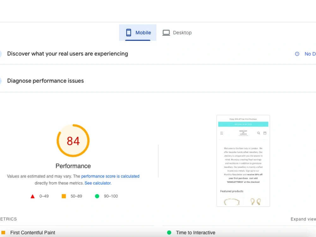Click the Expand view button
The width and height of the screenshot is (316, 237).
(303, 219)
